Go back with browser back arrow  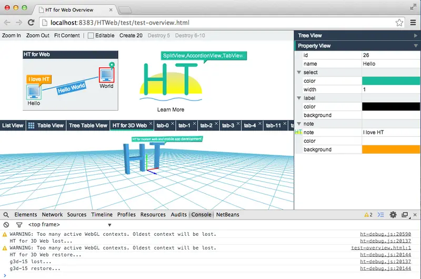click(x=7, y=23)
